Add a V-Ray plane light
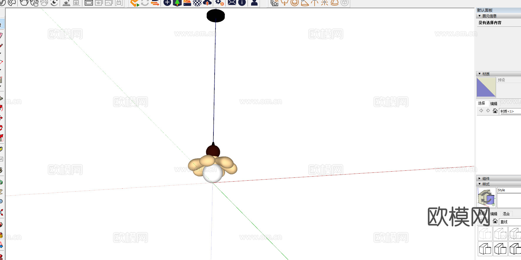521x260 pixels. tap(284, 3)
